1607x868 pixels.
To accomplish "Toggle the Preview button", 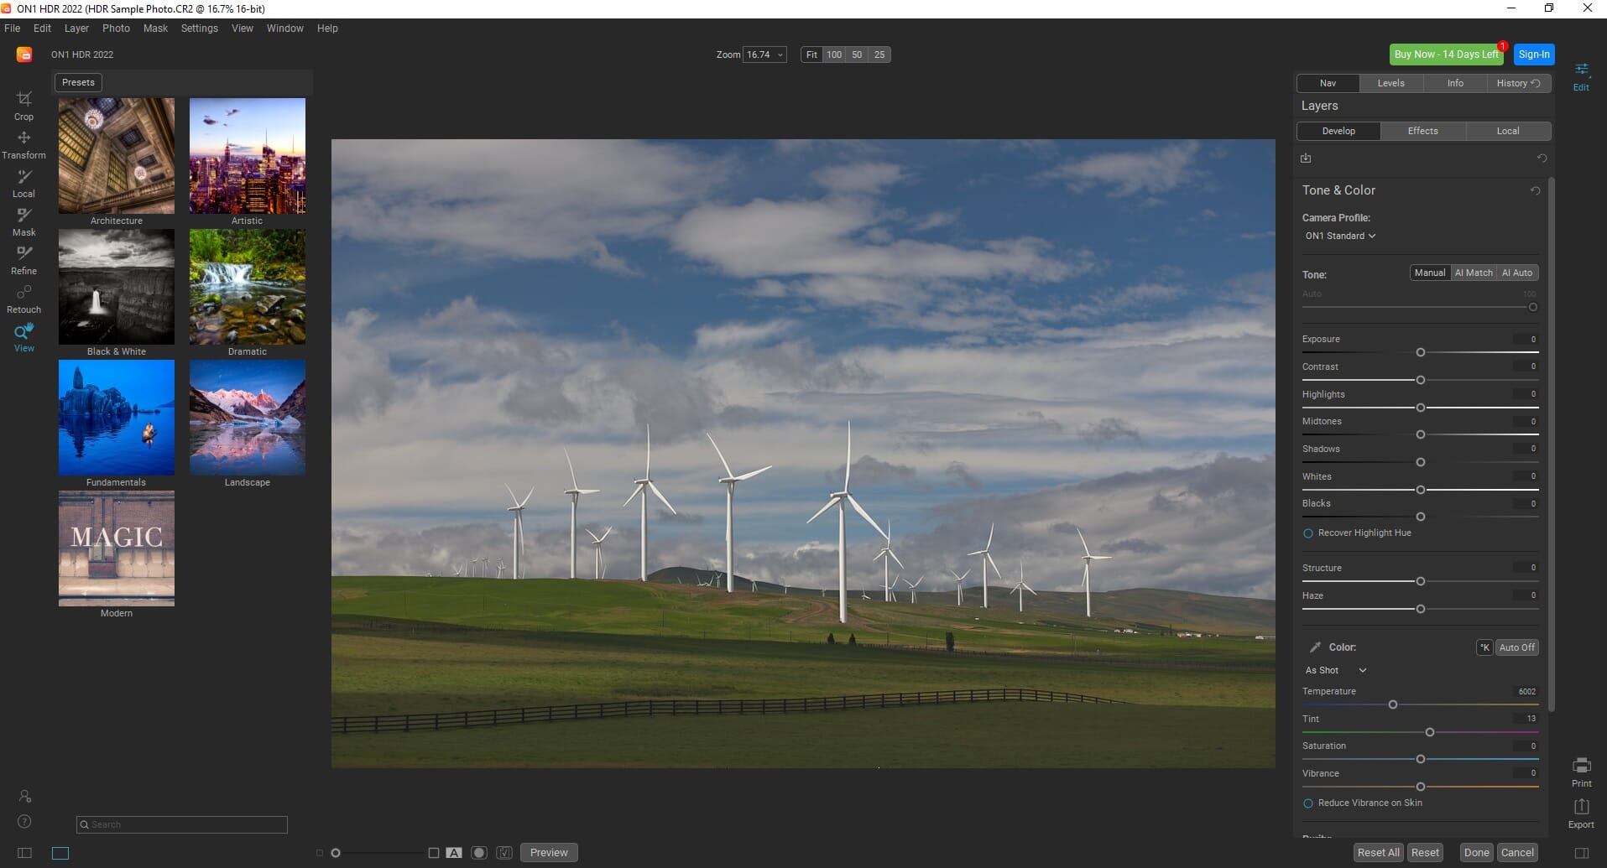I will [550, 853].
